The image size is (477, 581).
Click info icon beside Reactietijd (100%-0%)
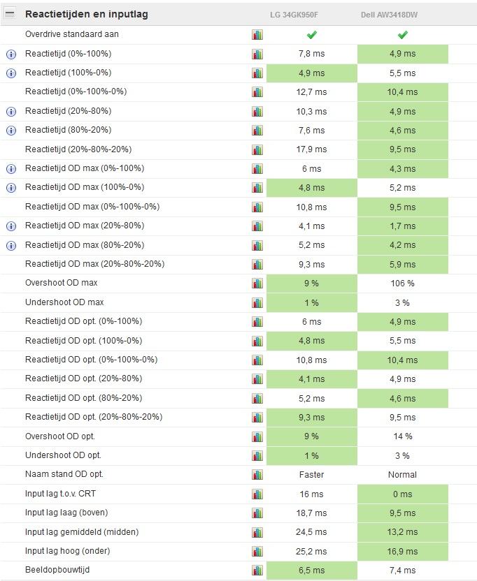[x=11, y=73]
